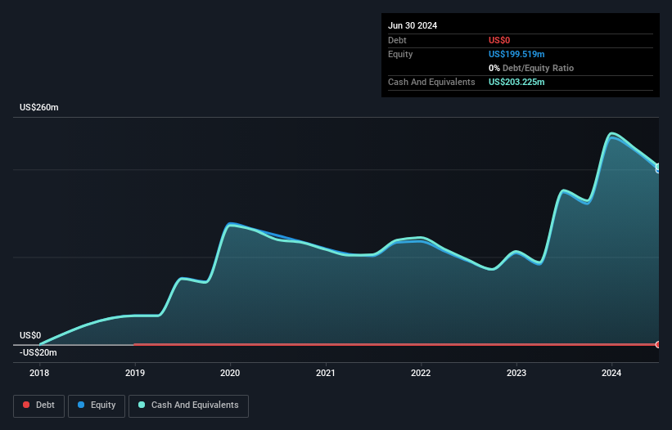Click the Debt label in tooltip
The image size is (672, 430).
click(x=397, y=40)
